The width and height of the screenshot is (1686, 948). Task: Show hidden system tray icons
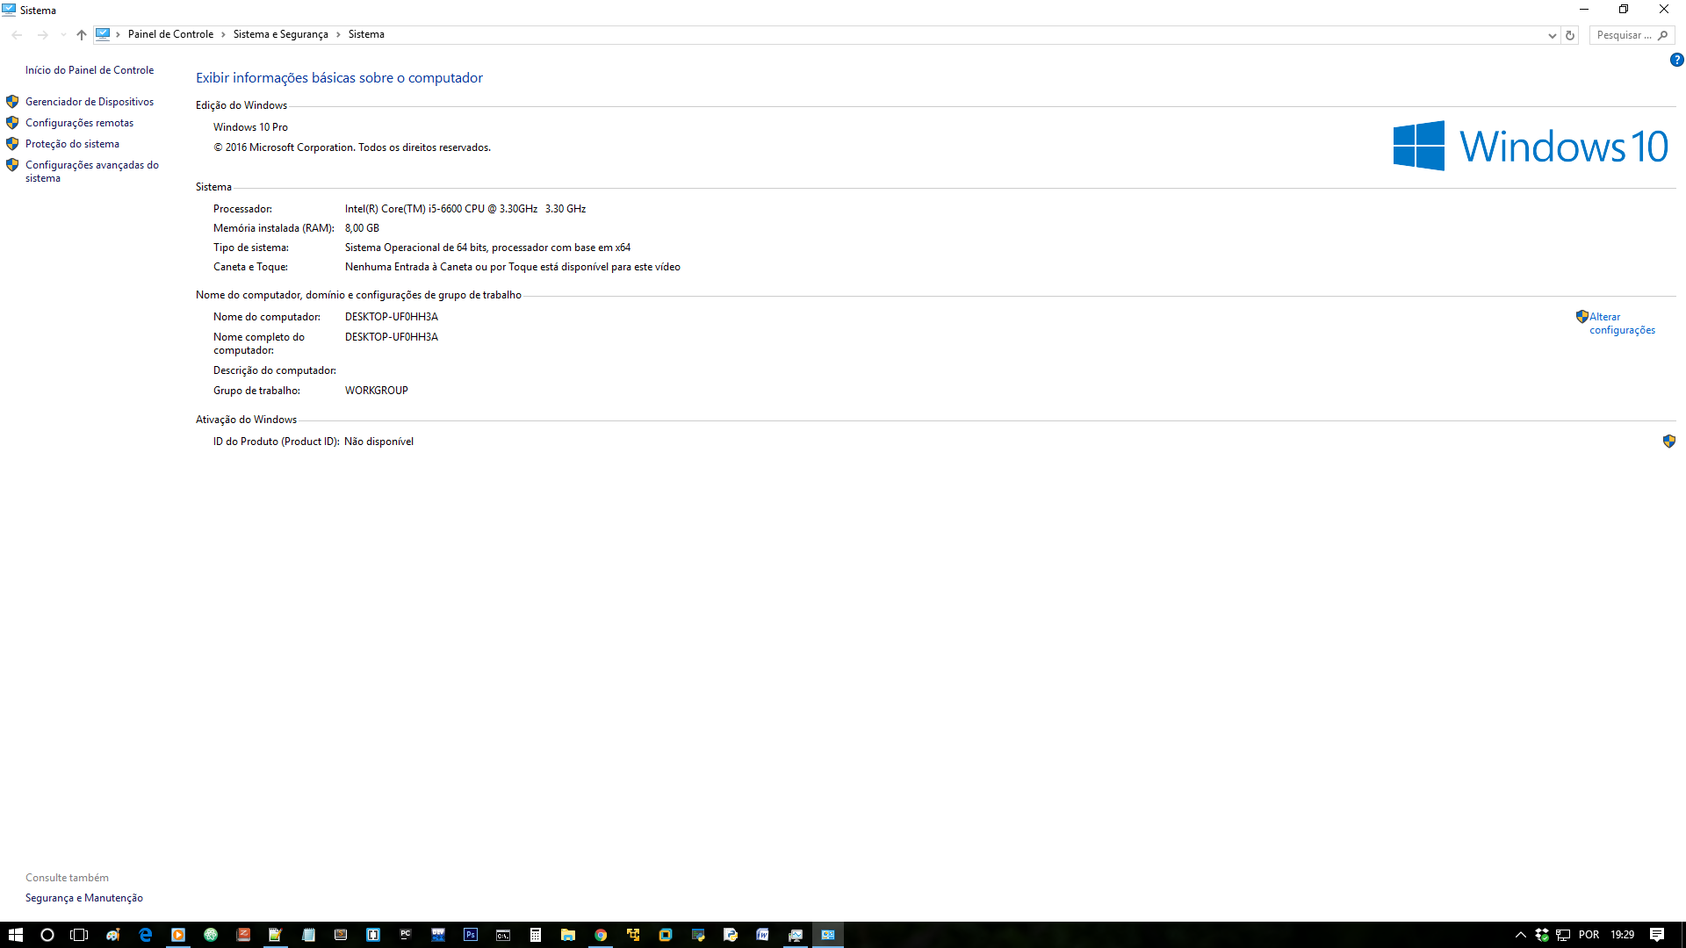pos(1521,935)
